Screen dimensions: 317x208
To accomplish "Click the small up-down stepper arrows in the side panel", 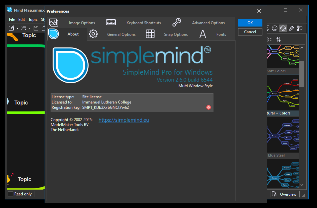I will [271, 39].
